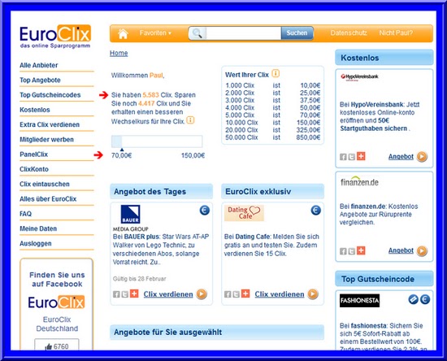
Task: Share finanzen.de offer on Twitter
Action: 352,251
